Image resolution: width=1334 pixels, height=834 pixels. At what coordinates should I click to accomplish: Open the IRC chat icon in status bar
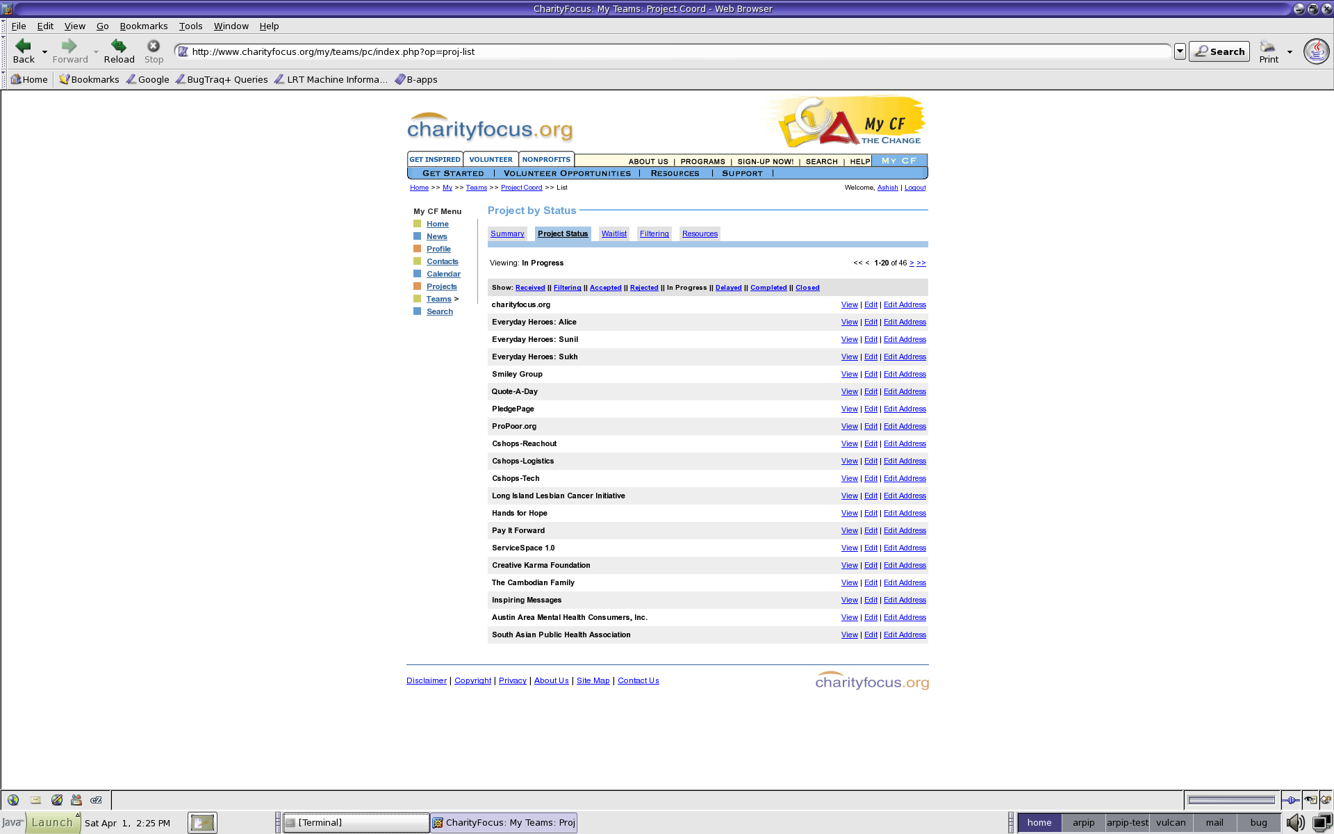97,800
